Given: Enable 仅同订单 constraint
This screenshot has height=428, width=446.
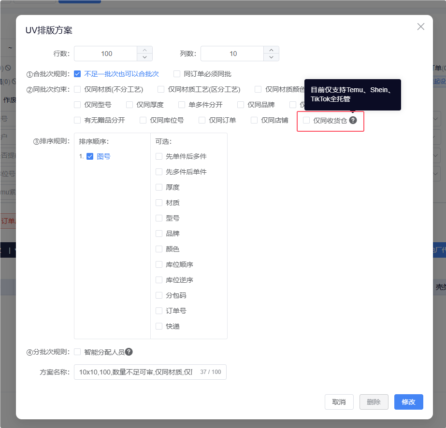Looking at the screenshot, I should tap(202, 120).
